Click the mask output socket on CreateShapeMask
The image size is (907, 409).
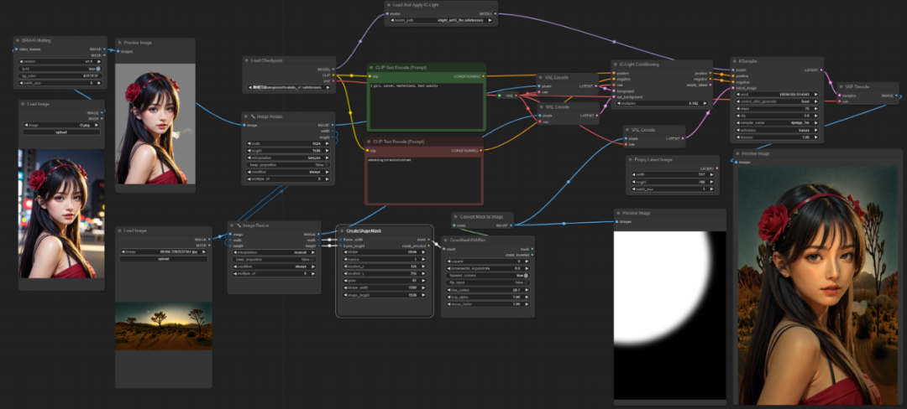(x=428, y=240)
